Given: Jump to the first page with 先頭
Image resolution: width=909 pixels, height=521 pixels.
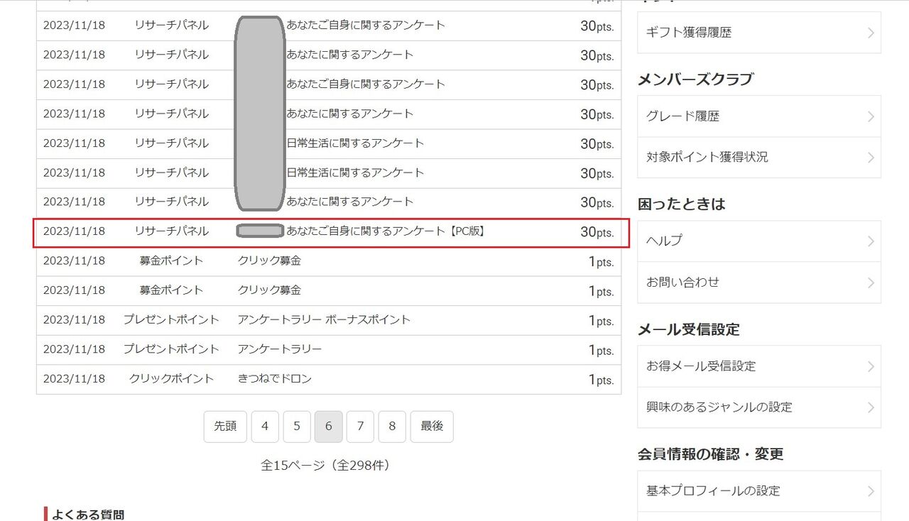Looking at the screenshot, I should 225,427.
